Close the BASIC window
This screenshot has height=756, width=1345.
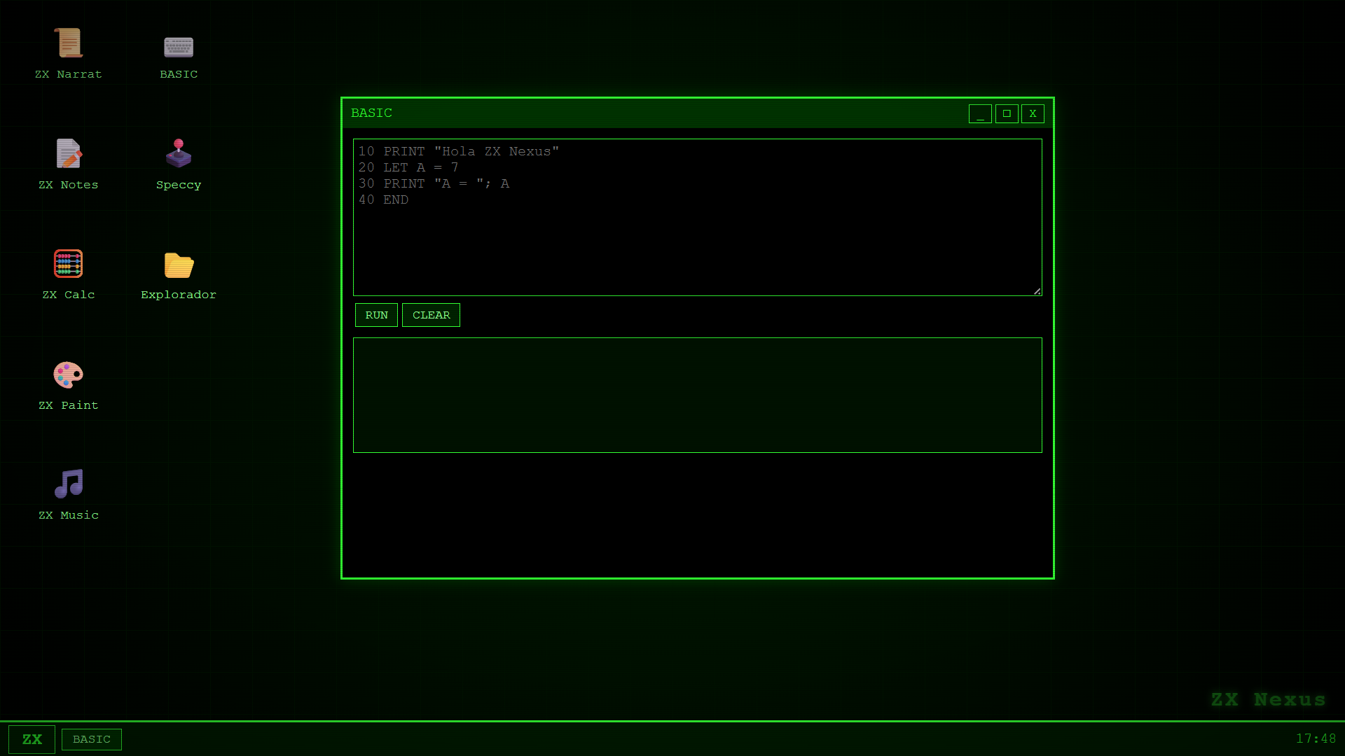1033,113
